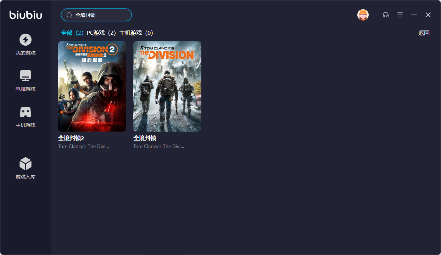The height and width of the screenshot is (255, 441).
Task: Open The Division cover thumbnail
Action: tap(167, 86)
